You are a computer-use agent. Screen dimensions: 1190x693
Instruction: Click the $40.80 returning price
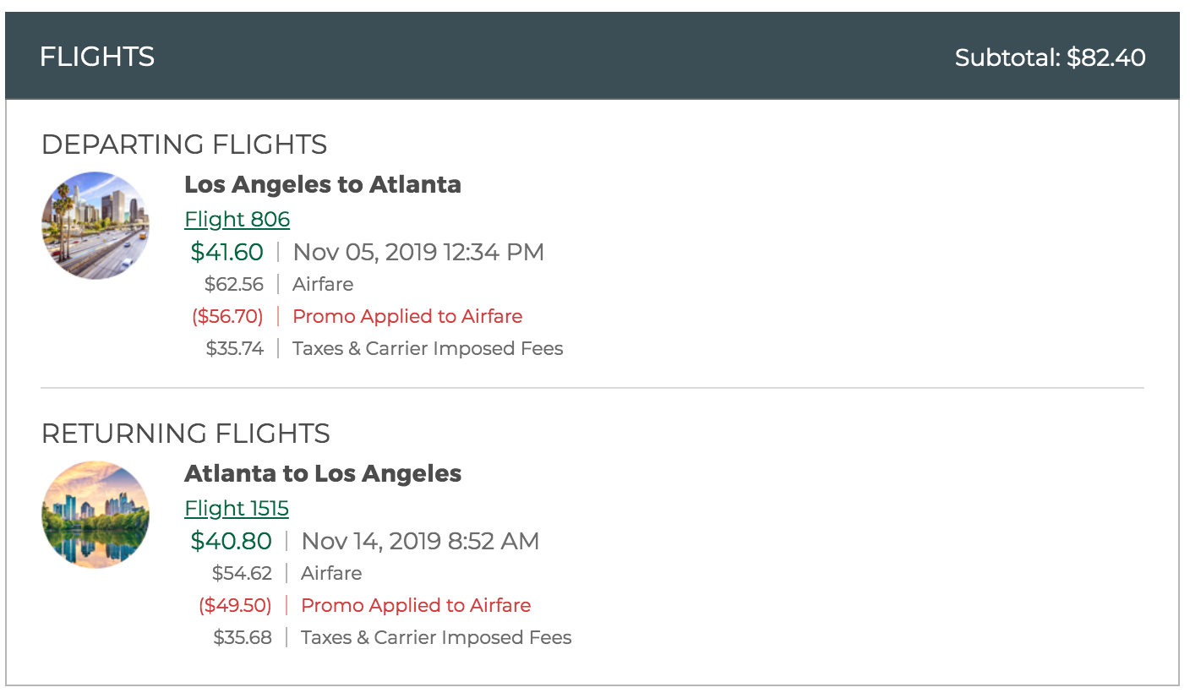pyautogui.click(x=232, y=541)
